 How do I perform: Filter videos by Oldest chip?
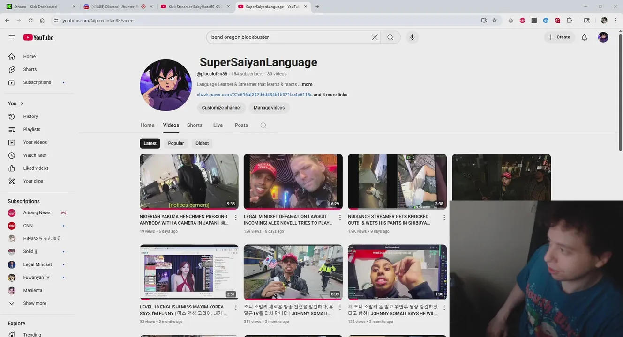[x=202, y=143]
